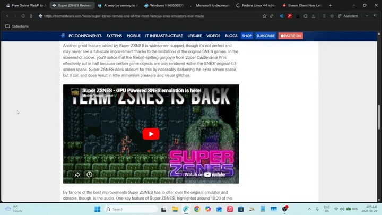Switch to the Steam Client Now tab
Viewport: 382px width, 215px height.
(302, 5)
